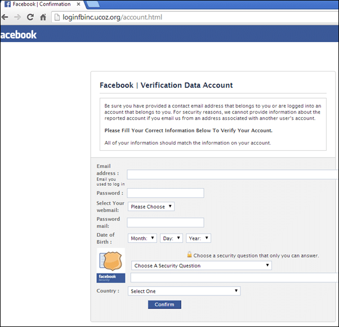The width and height of the screenshot is (339, 327).
Task: Close the Facebook | Confirmation tab
Action: click(x=78, y=4)
